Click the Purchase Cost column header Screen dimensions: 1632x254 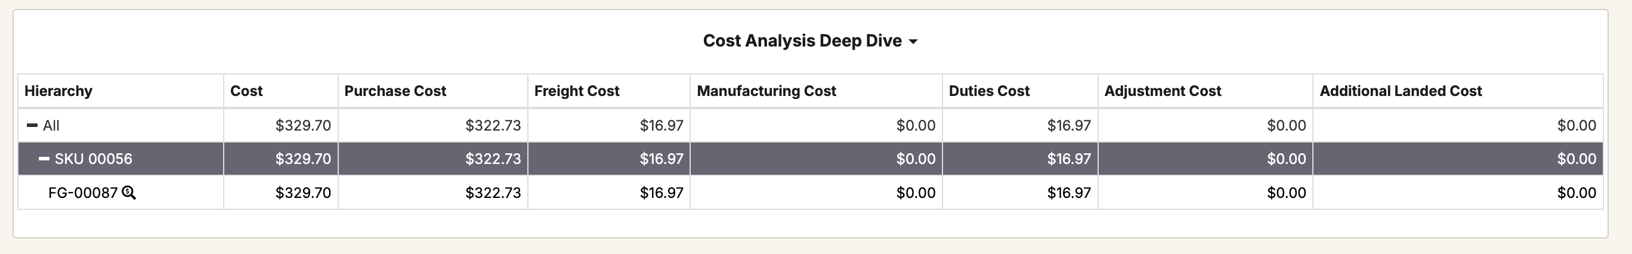click(x=395, y=91)
